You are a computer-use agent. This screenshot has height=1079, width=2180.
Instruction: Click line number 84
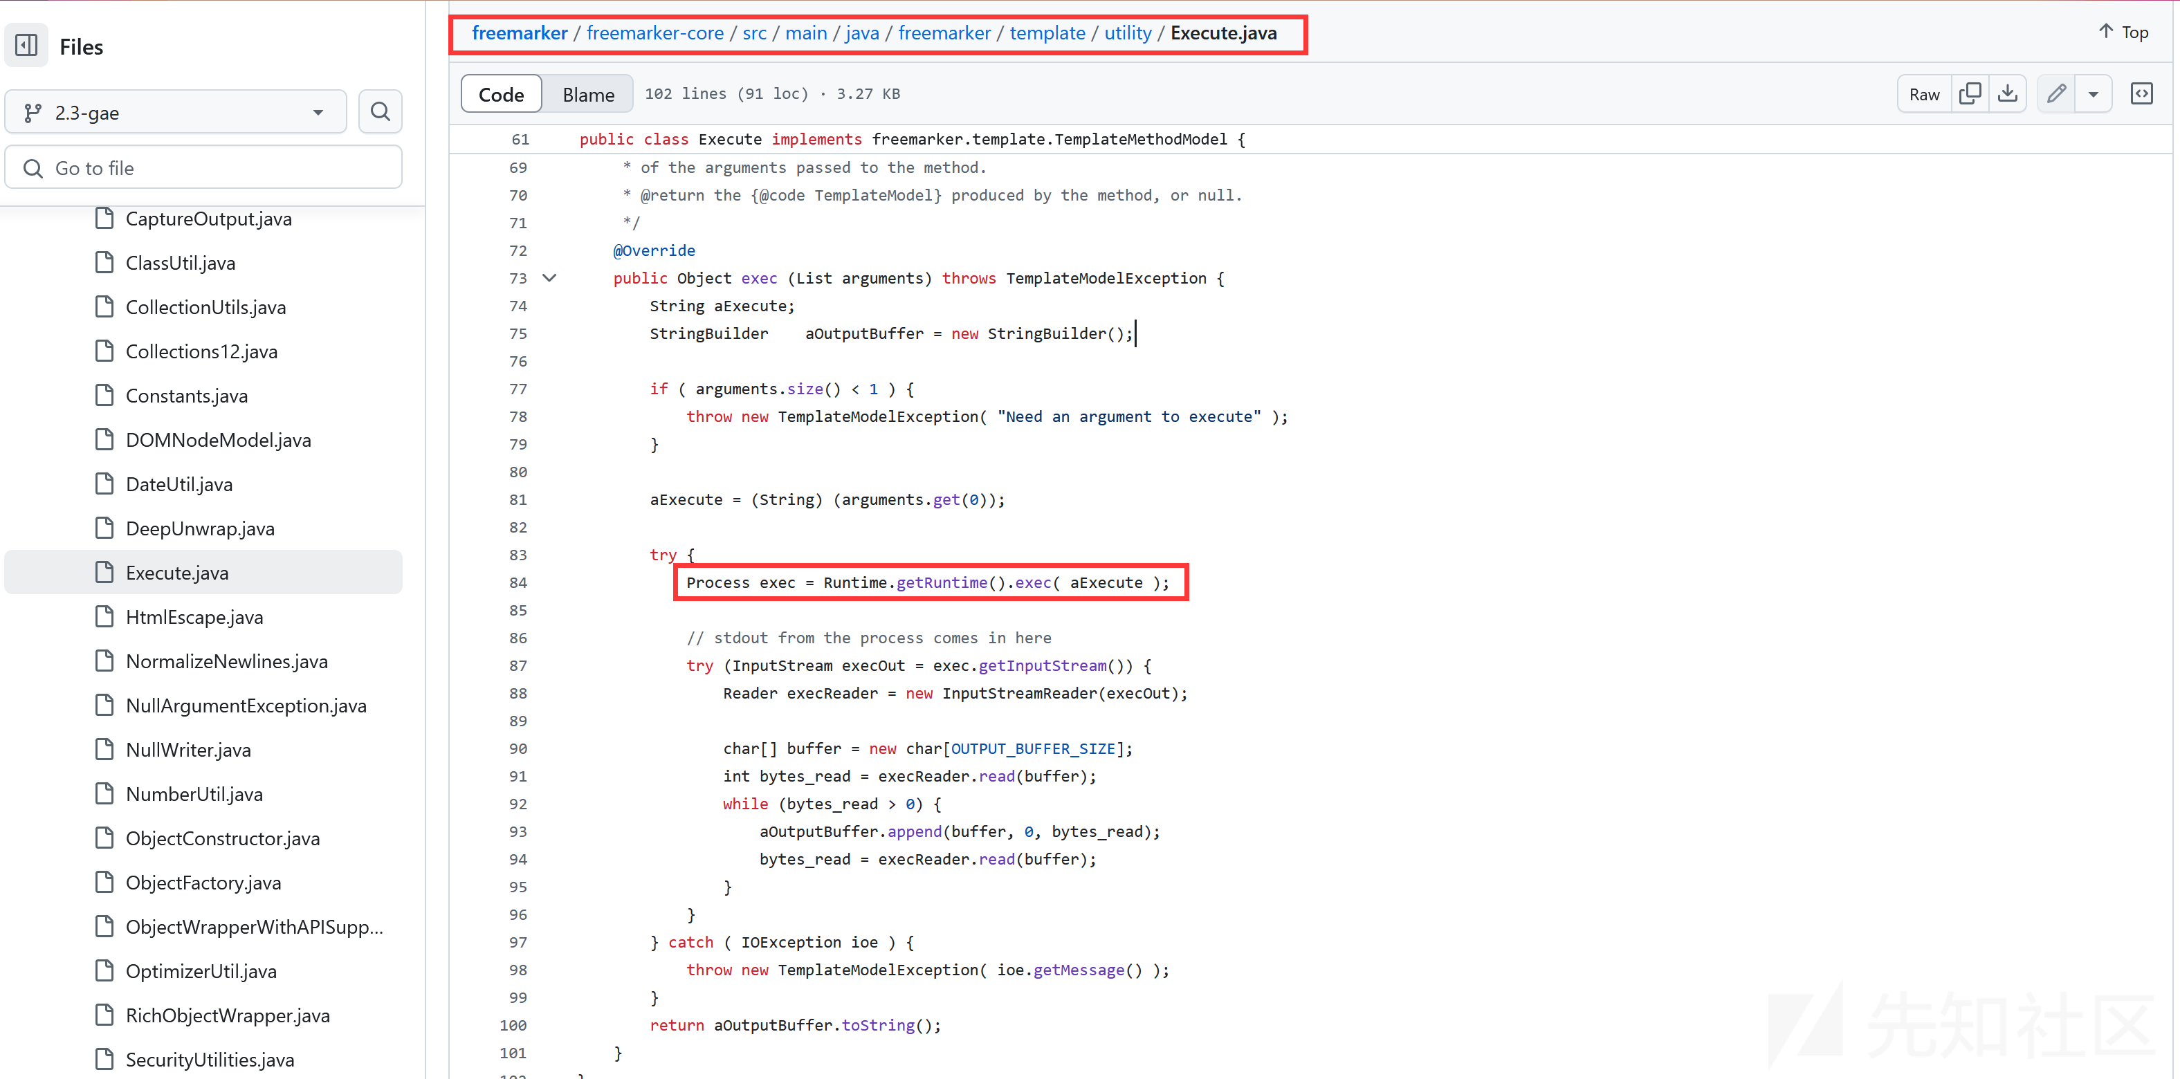(518, 582)
